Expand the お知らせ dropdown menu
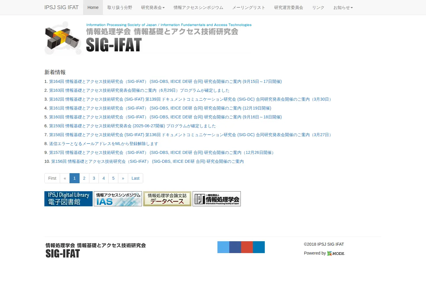426x296 pixels. point(343,7)
